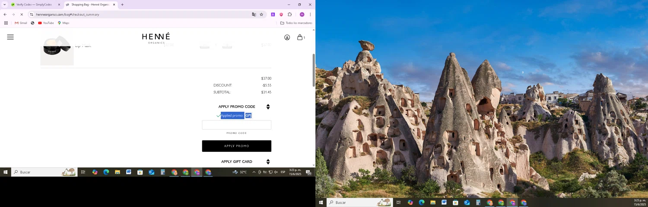
Task: Open the translate page icon
Action: 254,15
